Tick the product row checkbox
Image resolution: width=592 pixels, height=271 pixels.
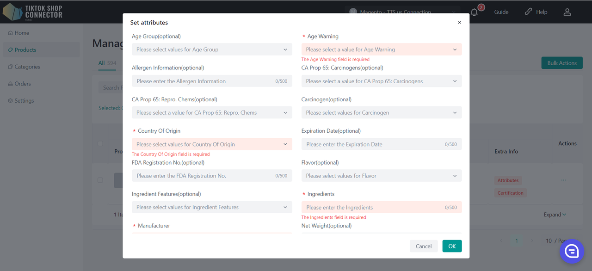point(100,180)
